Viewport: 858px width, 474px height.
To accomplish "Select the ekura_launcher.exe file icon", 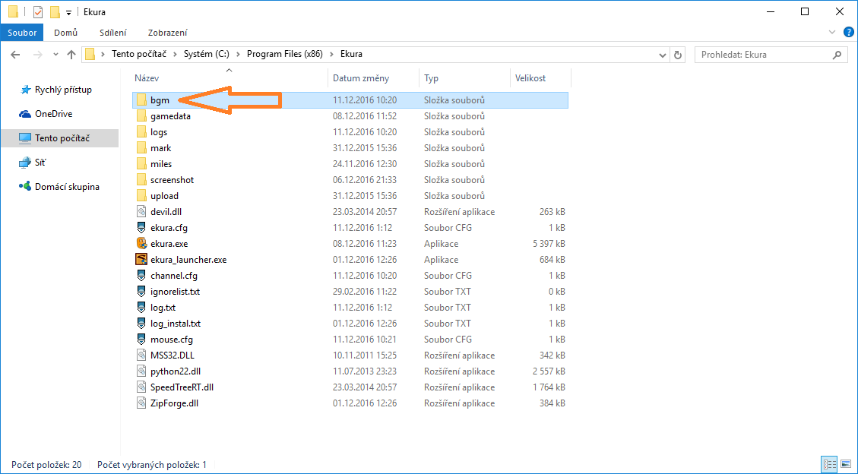I will pos(141,260).
